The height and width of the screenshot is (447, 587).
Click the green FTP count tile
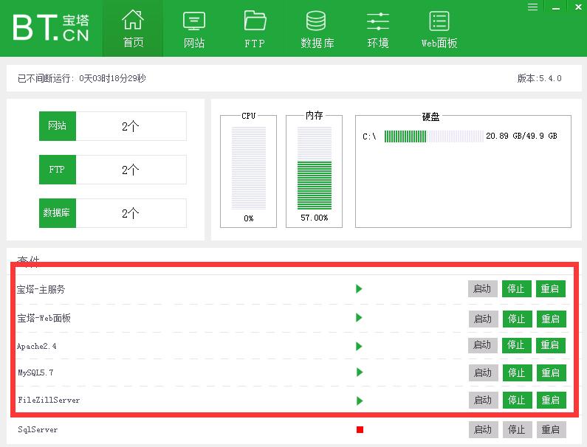[58, 170]
